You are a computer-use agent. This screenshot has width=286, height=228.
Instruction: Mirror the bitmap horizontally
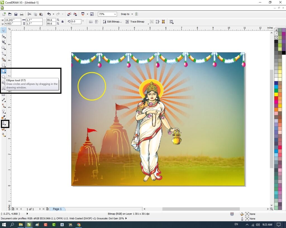point(91,22)
